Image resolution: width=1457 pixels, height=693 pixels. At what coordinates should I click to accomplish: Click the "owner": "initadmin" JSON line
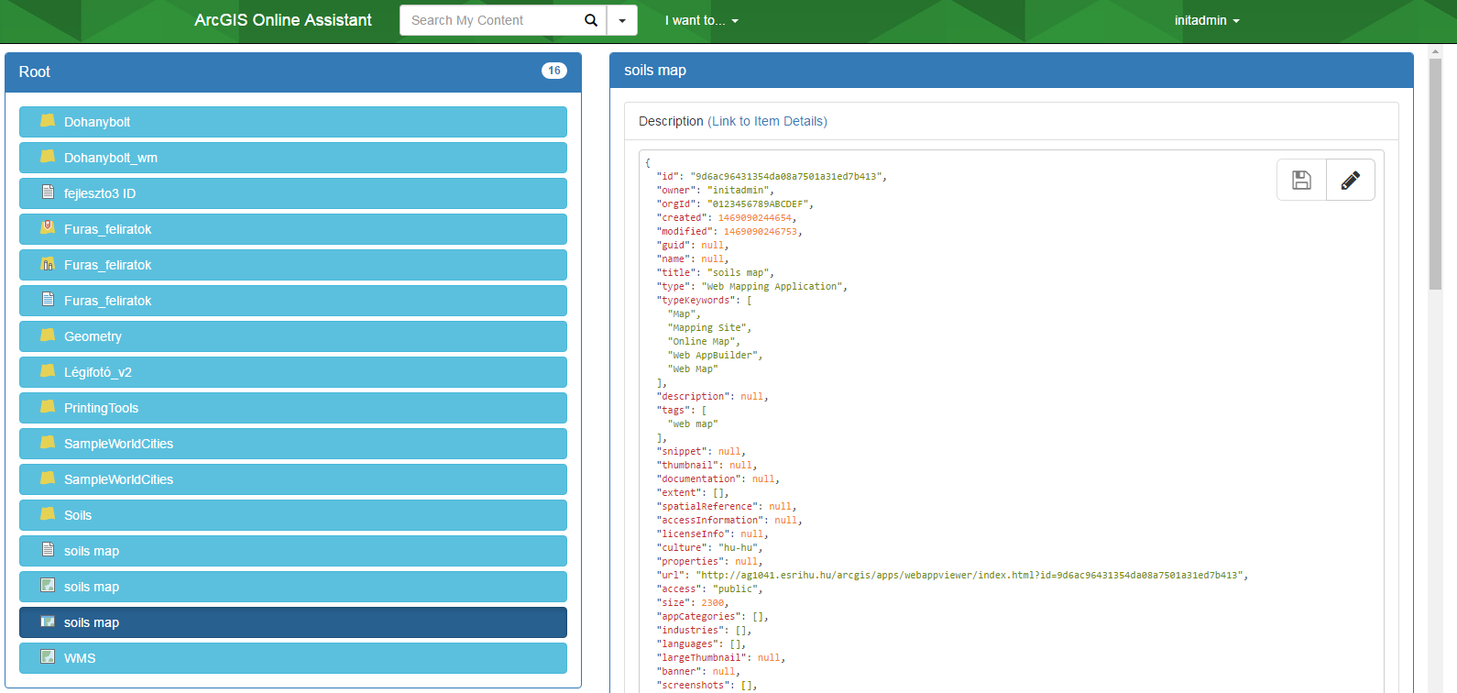point(715,190)
